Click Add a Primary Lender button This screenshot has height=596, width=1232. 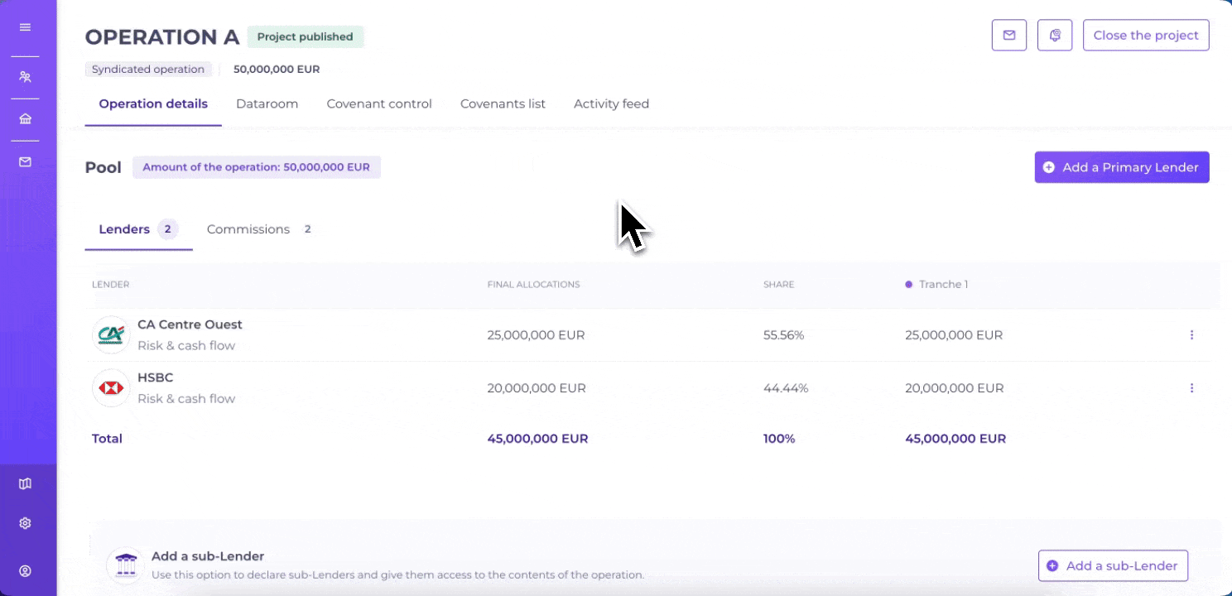1122,167
